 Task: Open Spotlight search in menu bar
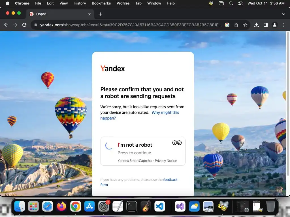coord(231,3)
